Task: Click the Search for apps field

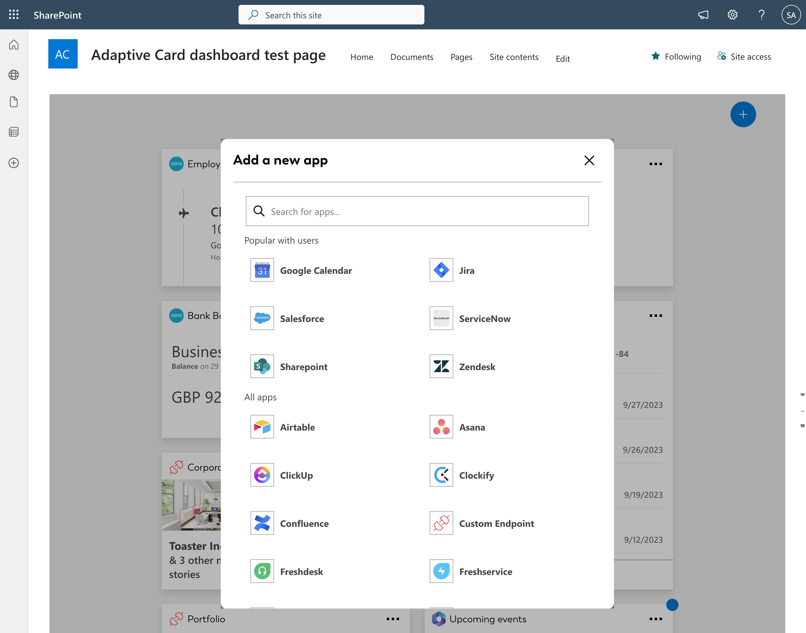Action: click(417, 211)
